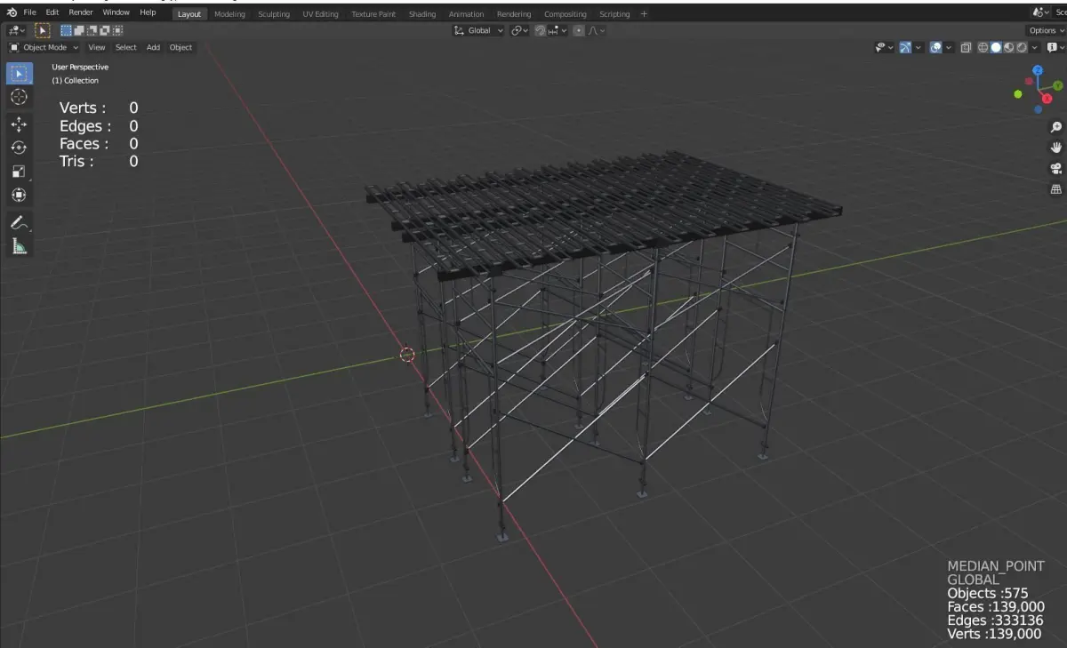Add a new workspace with plus icon
The image size is (1067, 648).
coord(644,13)
